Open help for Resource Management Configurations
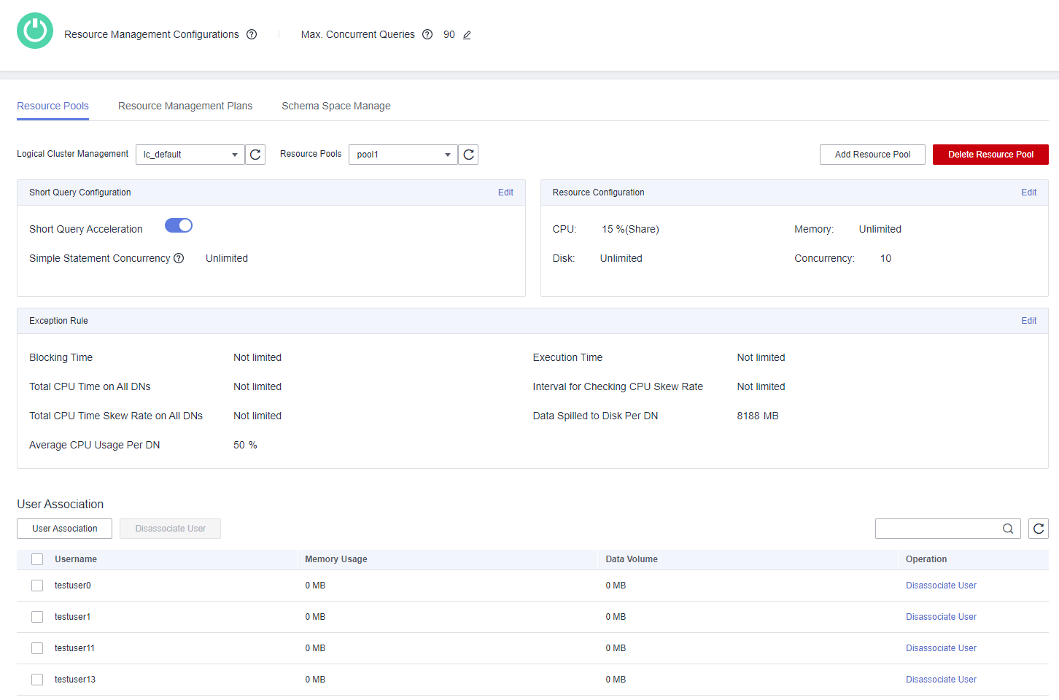The image size is (1059, 700). [x=252, y=34]
